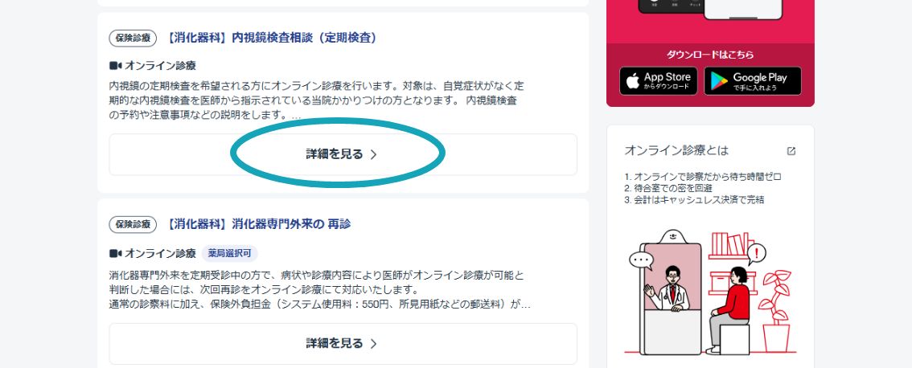The width and height of the screenshot is (912, 368).
Task: Click the doctor and patient illustration
Action: tap(710, 292)
